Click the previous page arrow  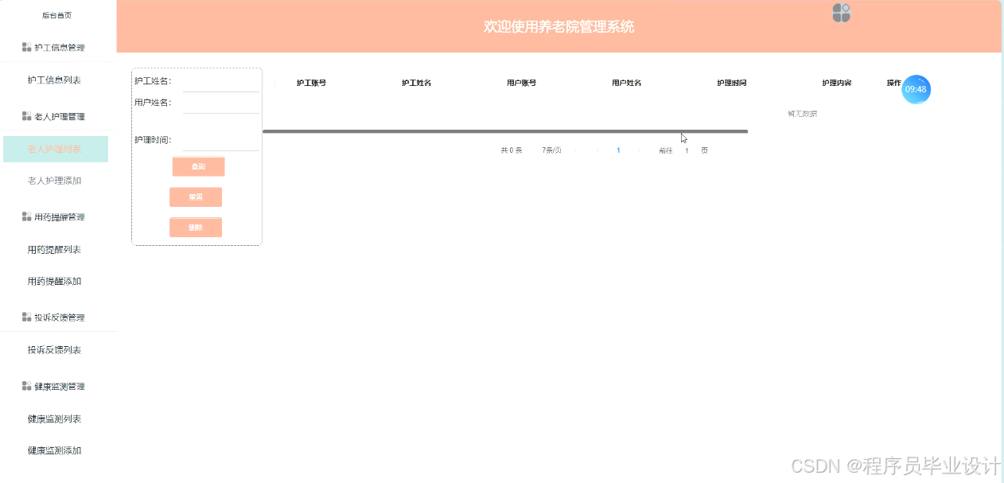pos(597,150)
